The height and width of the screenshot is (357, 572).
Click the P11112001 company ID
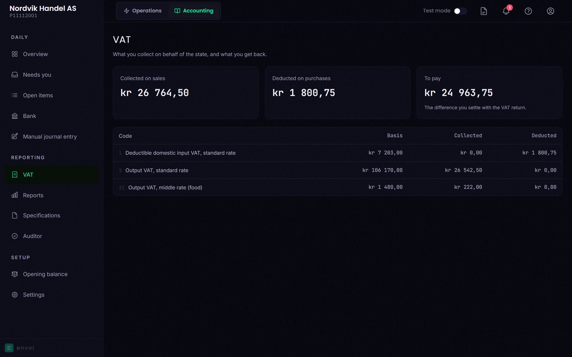click(x=23, y=16)
